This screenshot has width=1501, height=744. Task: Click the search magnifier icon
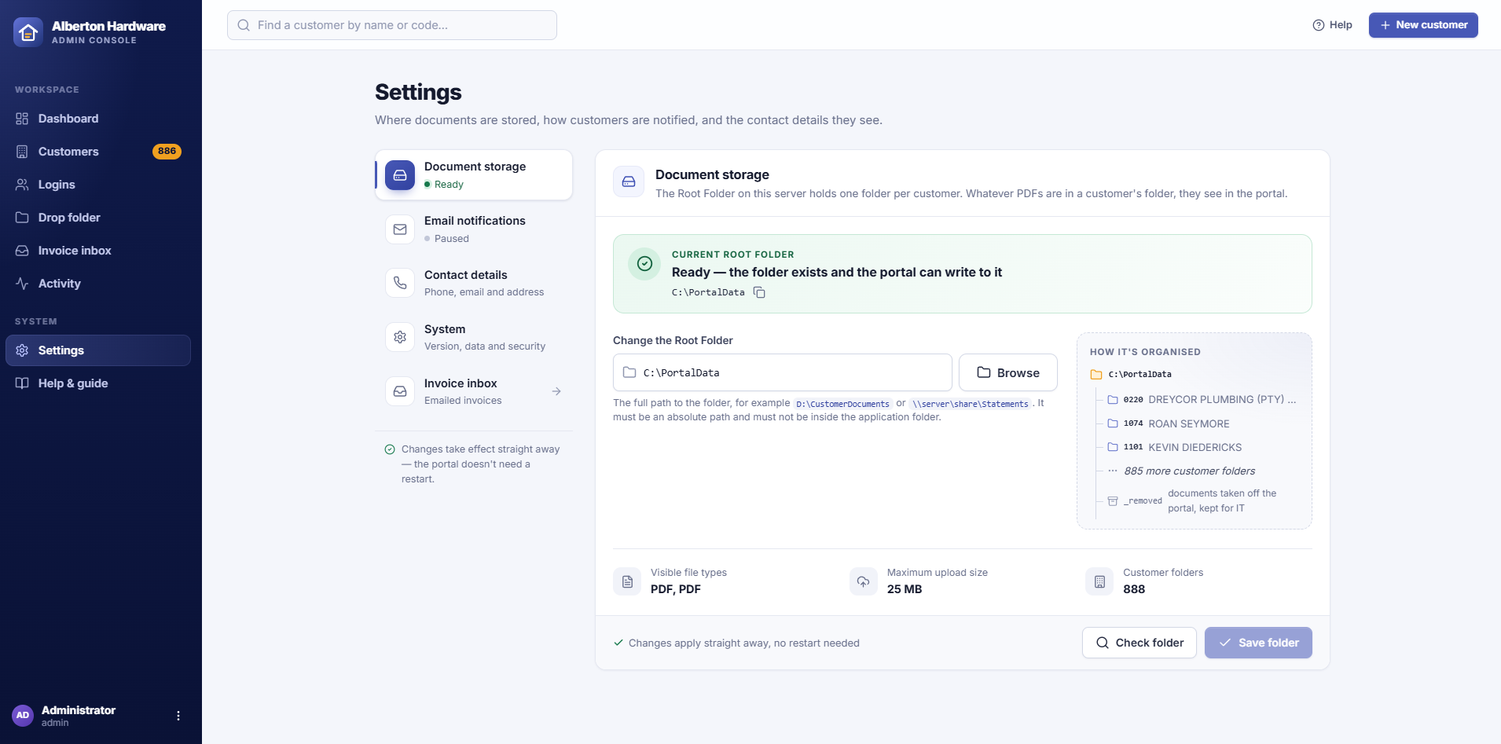pos(244,25)
